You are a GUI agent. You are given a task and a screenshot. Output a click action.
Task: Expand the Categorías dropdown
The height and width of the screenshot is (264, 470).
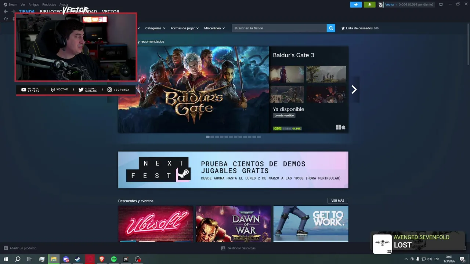(x=155, y=28)
